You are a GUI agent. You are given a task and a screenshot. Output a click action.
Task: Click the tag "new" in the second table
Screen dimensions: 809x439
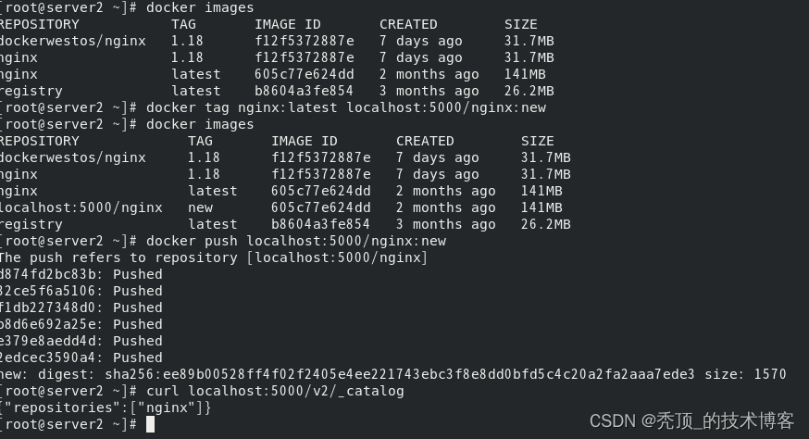pyautogui.click(x=200, y=207)
